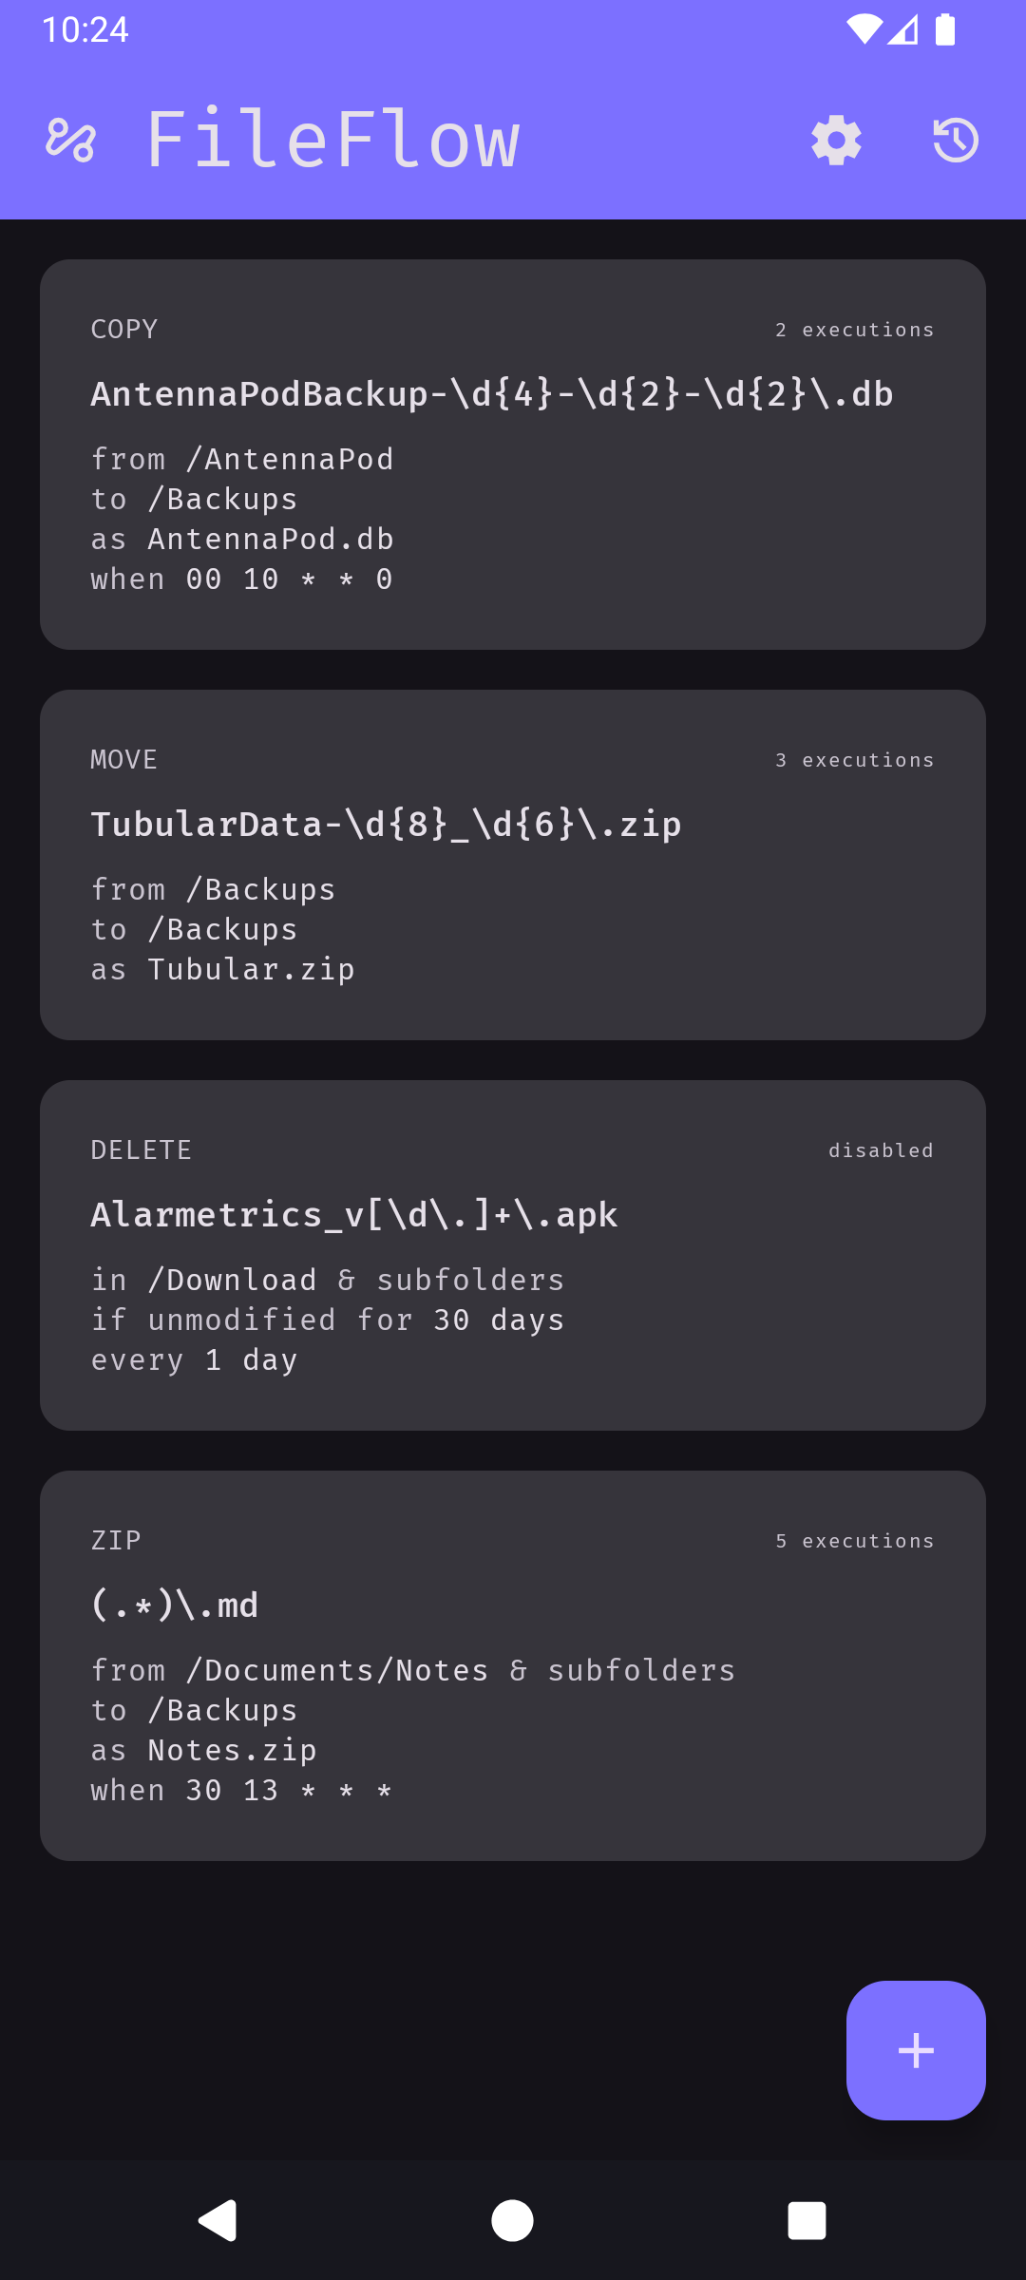Open the DELETE Alarmetrics apk rule
This screenshot has height=2280, width=1026.
click(513, 1255)
